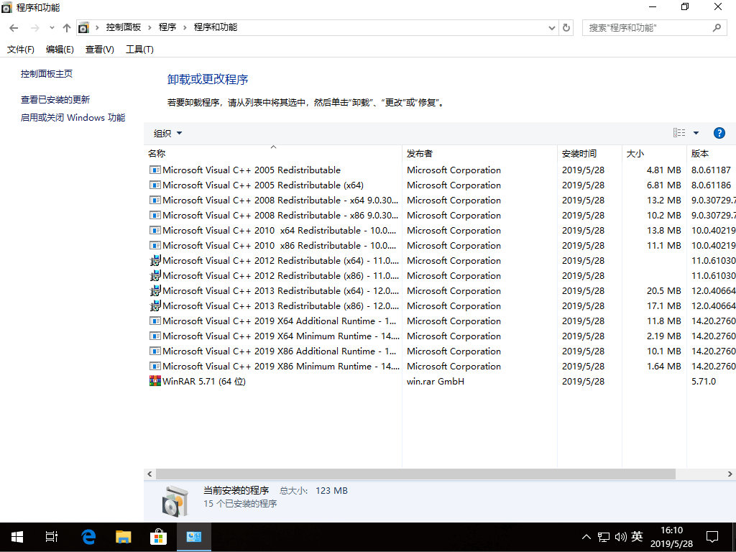Open the 组织 dropdown menu

[167, 133]
